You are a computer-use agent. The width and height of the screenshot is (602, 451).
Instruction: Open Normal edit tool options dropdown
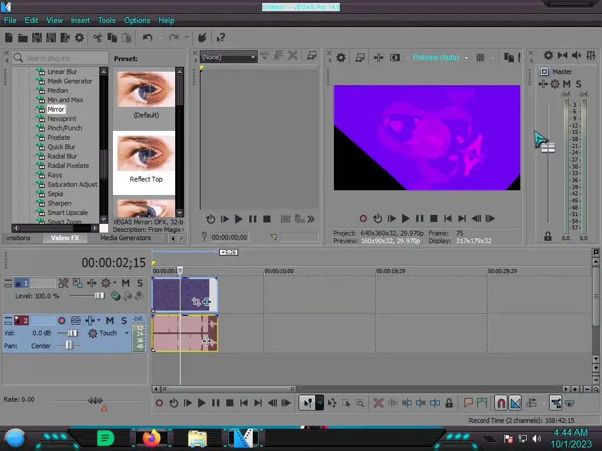[x=320, y=403]
